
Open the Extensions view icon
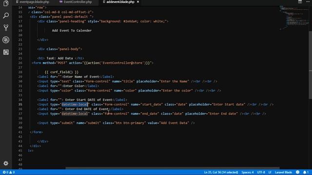[x=6, y=52]
